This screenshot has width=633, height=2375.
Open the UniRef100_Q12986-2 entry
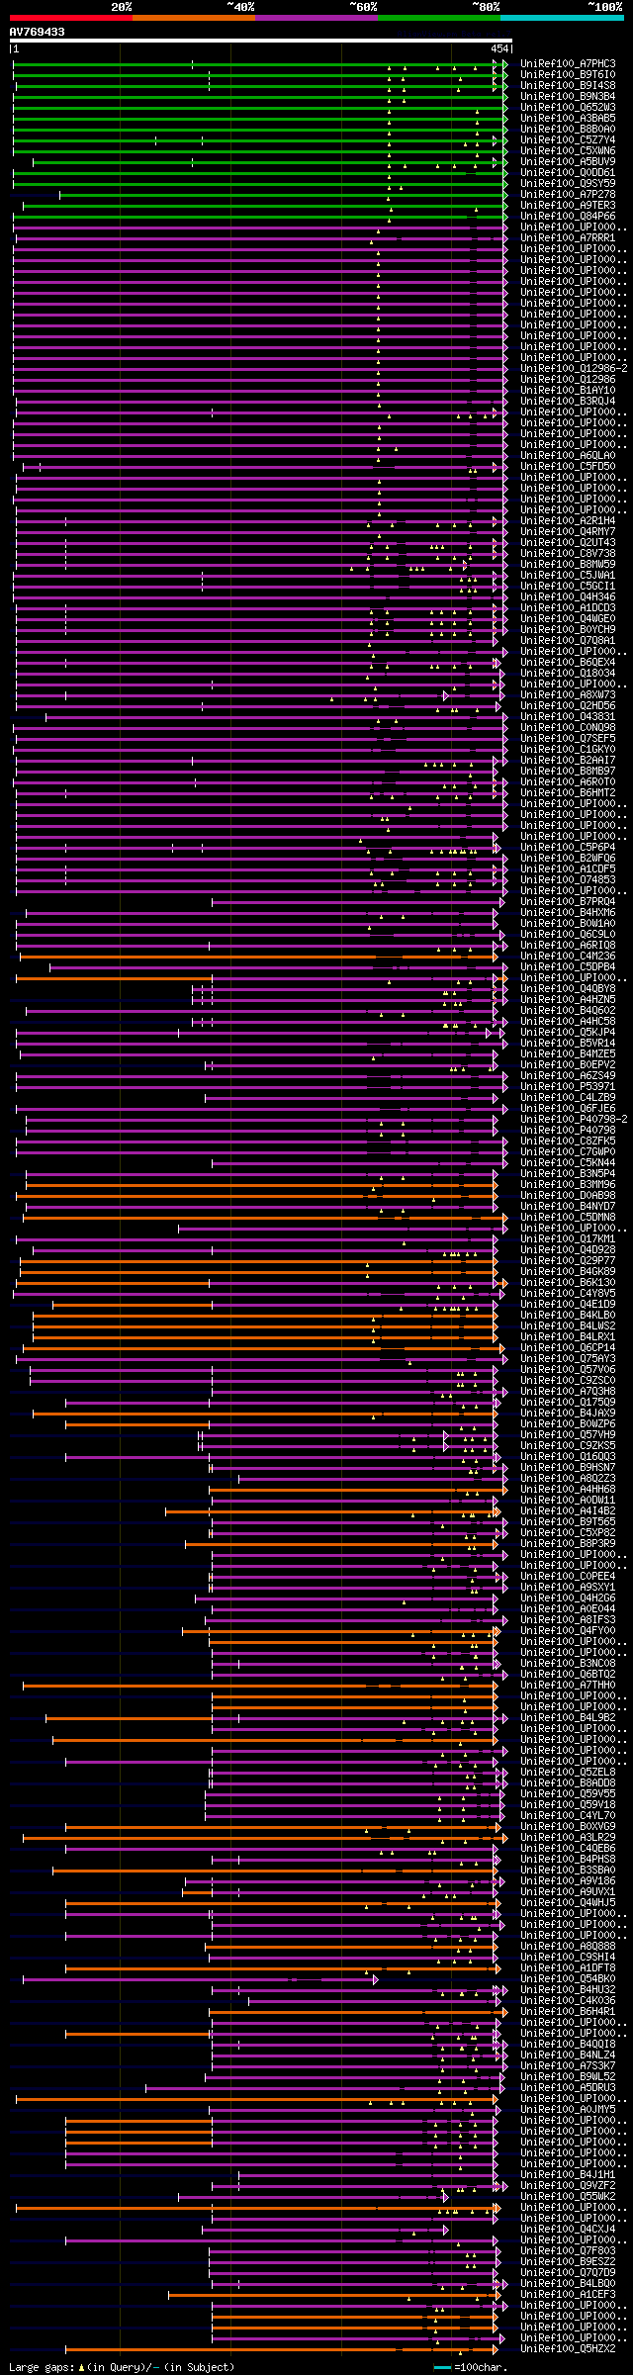(x=574, y=368)
